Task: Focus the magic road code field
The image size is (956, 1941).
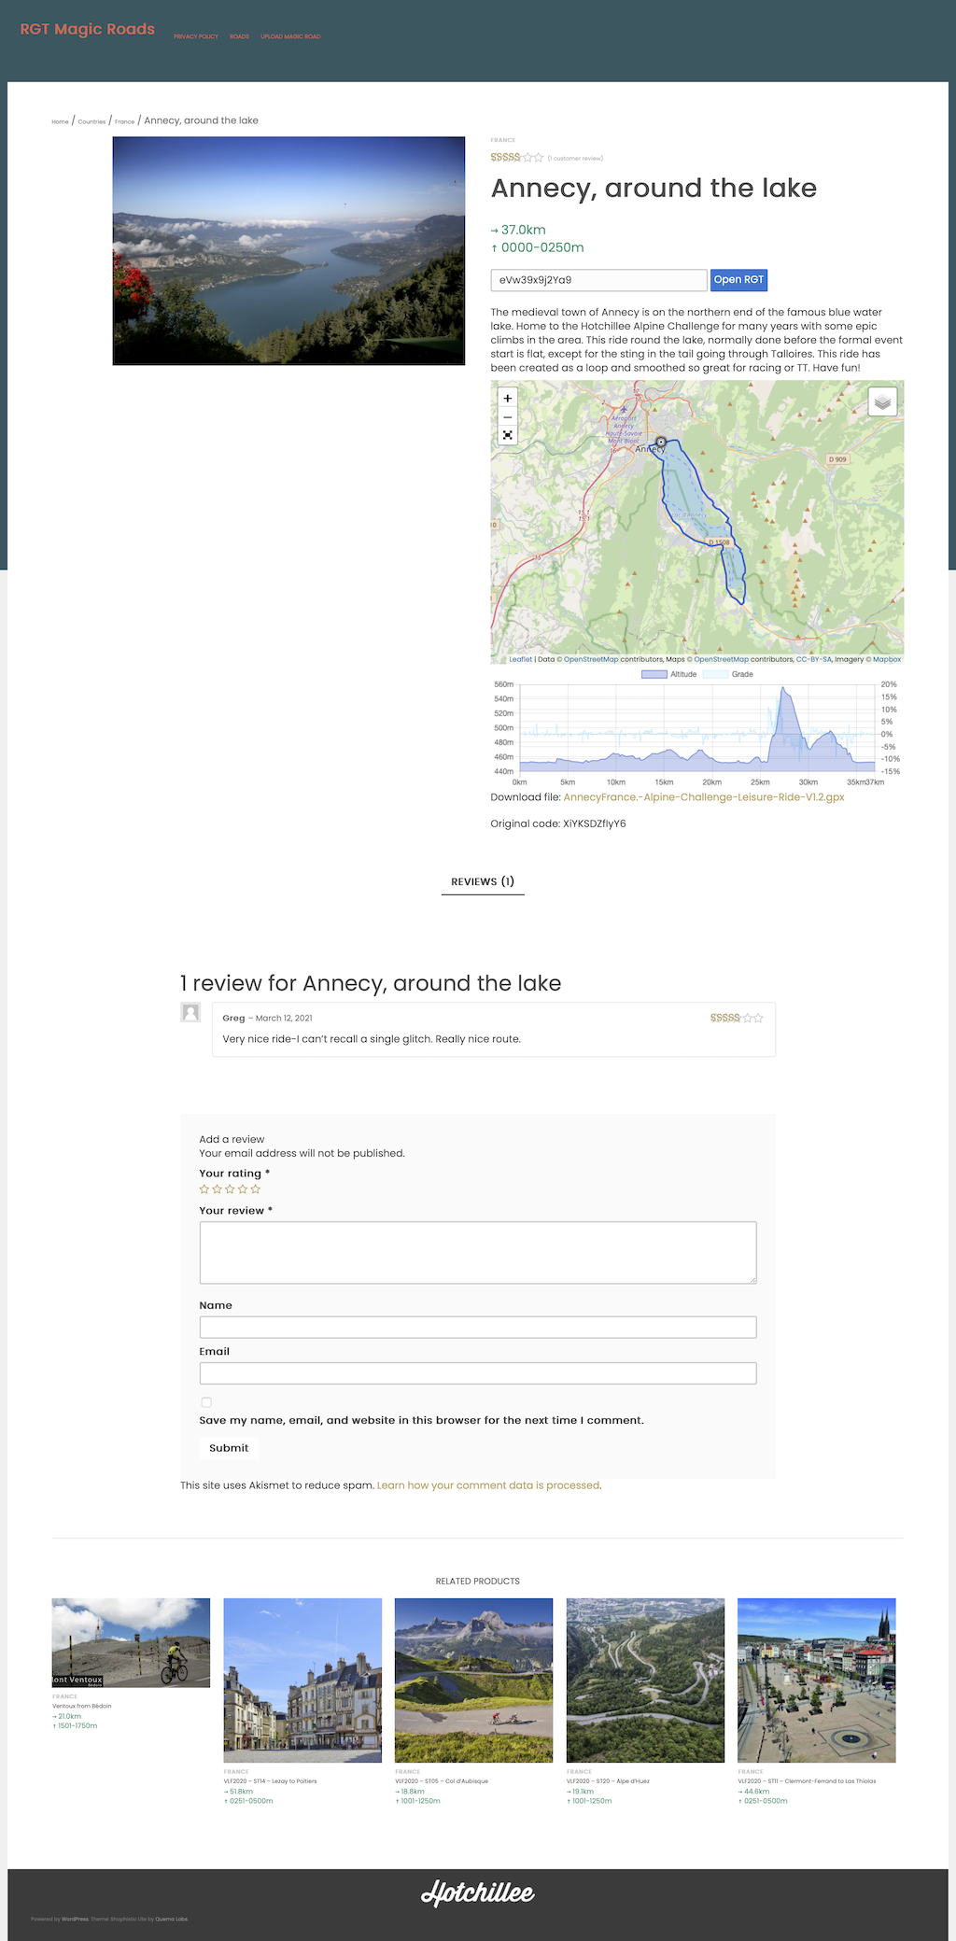Action: (599, 280)
